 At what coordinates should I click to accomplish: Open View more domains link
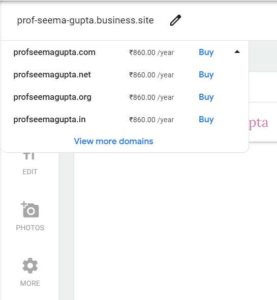click(113, 141)
